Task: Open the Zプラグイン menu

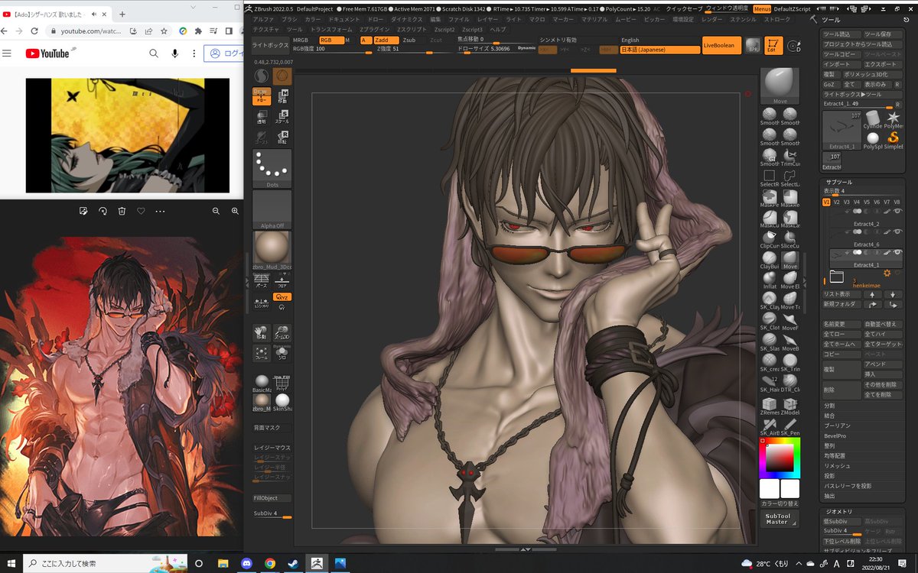Action: [x=373, y=29]
